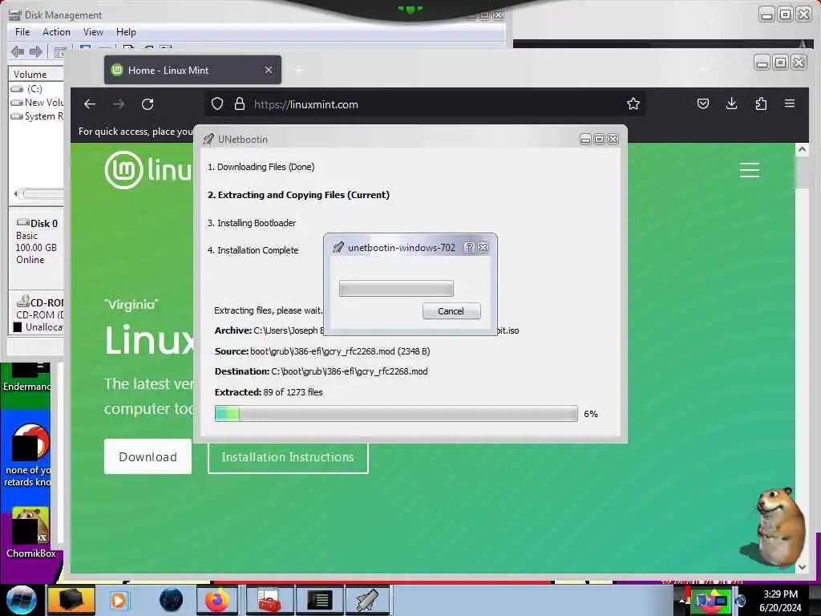Click the volume list scrollbar left arrow
This screenshot has height=616, width=821.
tap(16, 194)
